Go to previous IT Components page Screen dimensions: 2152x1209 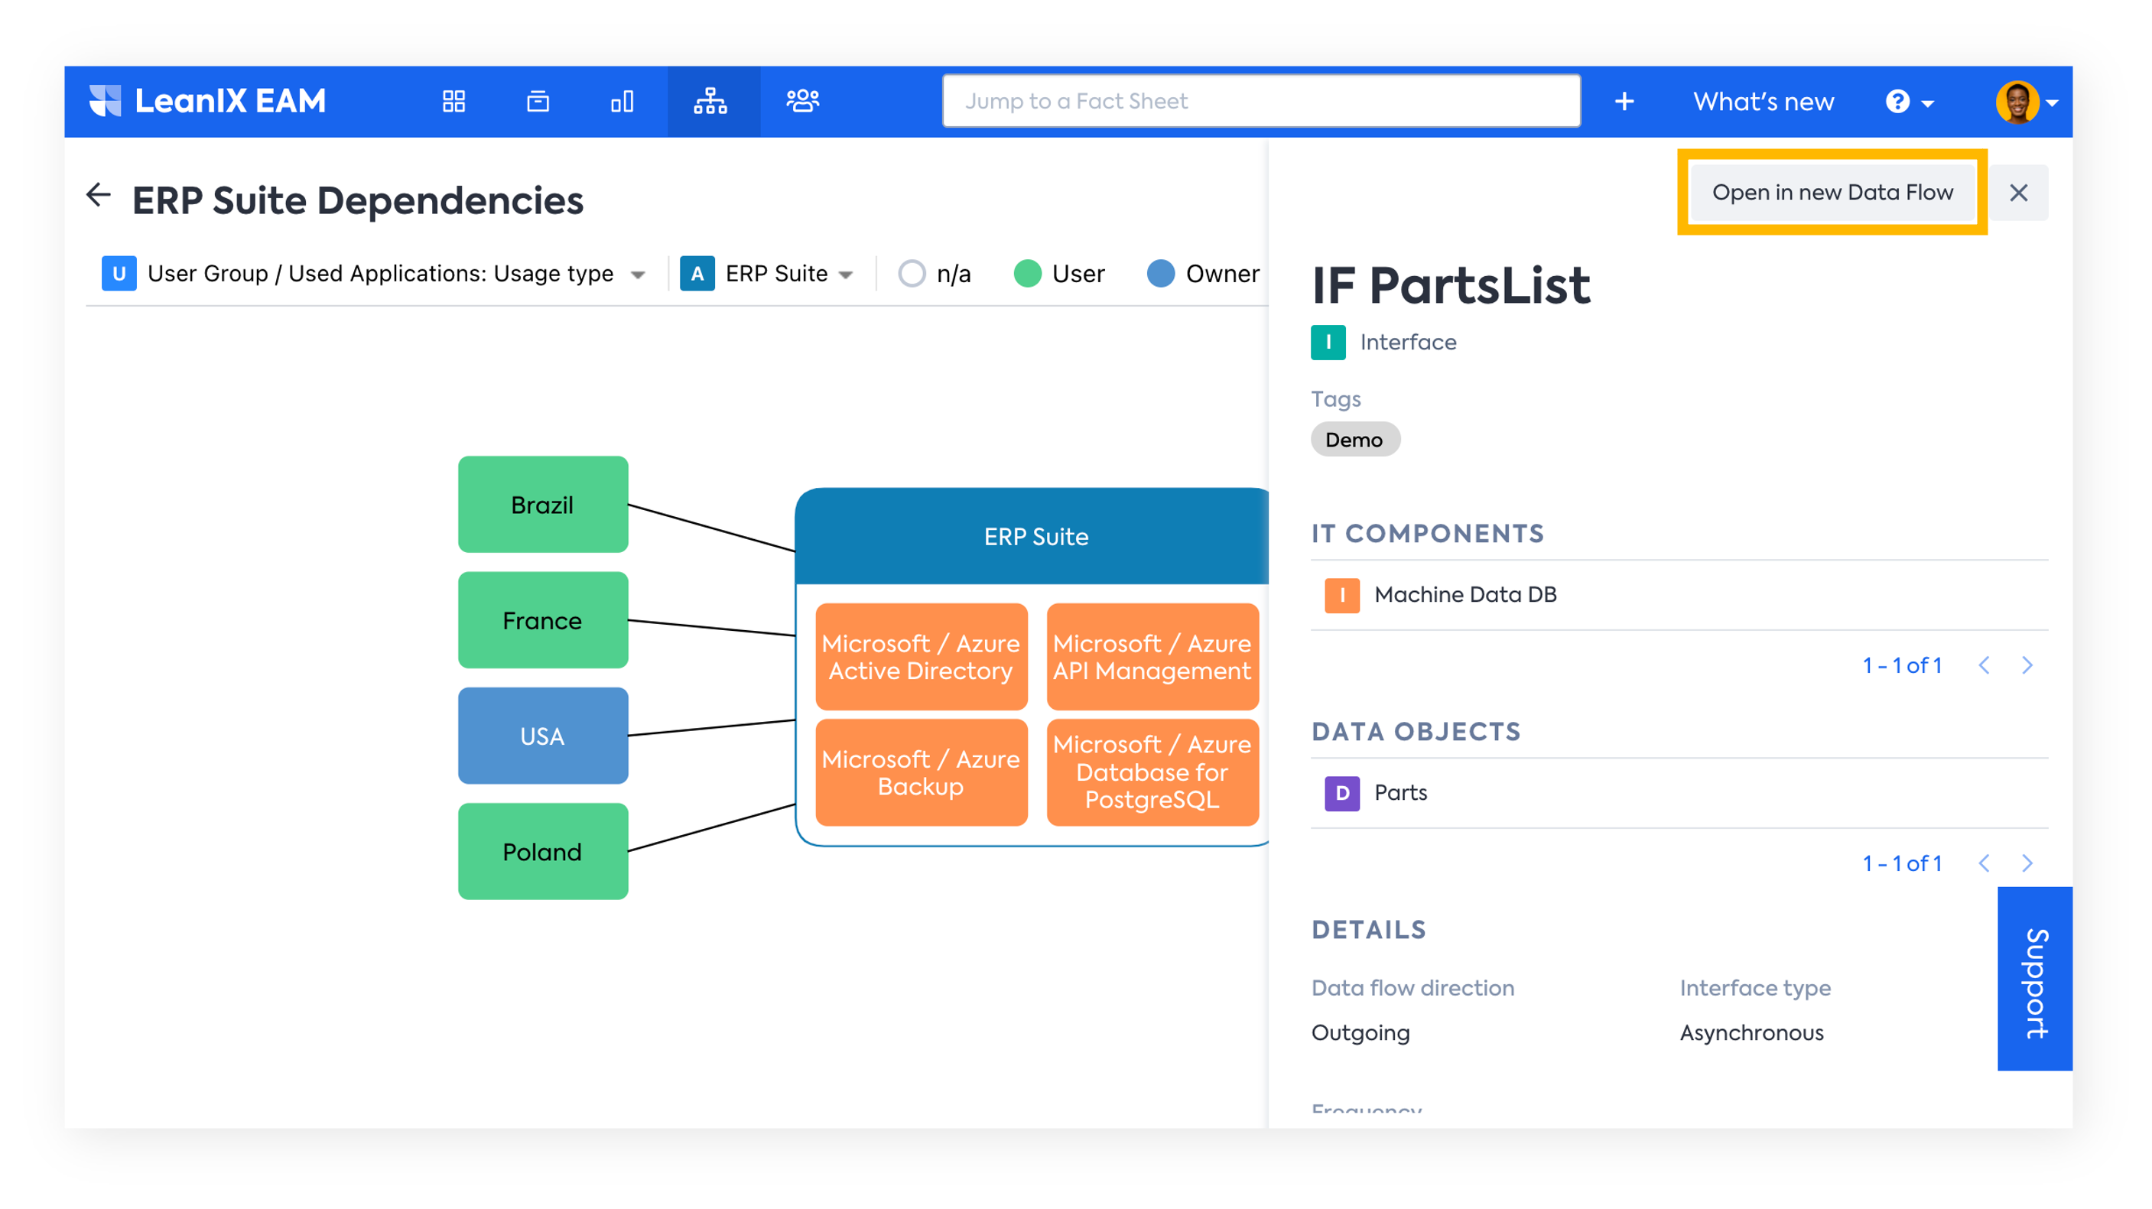pos(1985,665)
